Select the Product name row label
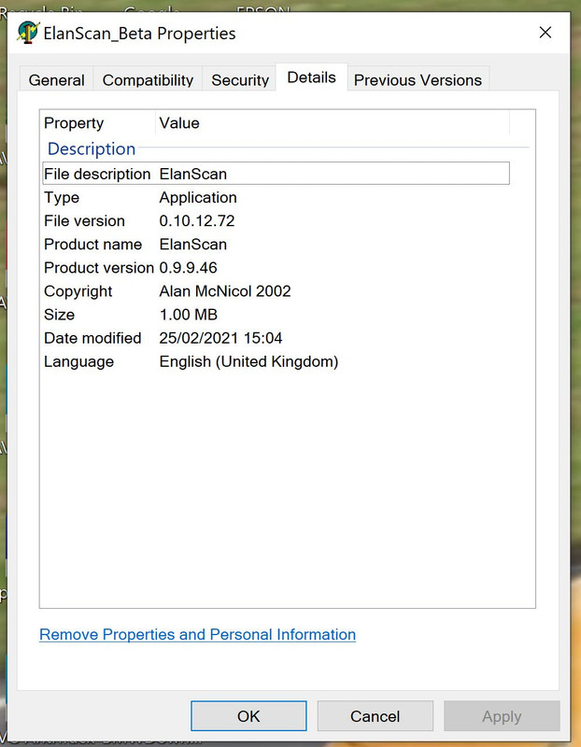The width and height of the screenshot is (581, 747). [x=92, y=244]
